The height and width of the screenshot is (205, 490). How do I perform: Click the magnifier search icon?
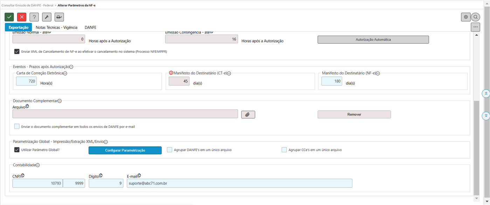tap(475, 17)
